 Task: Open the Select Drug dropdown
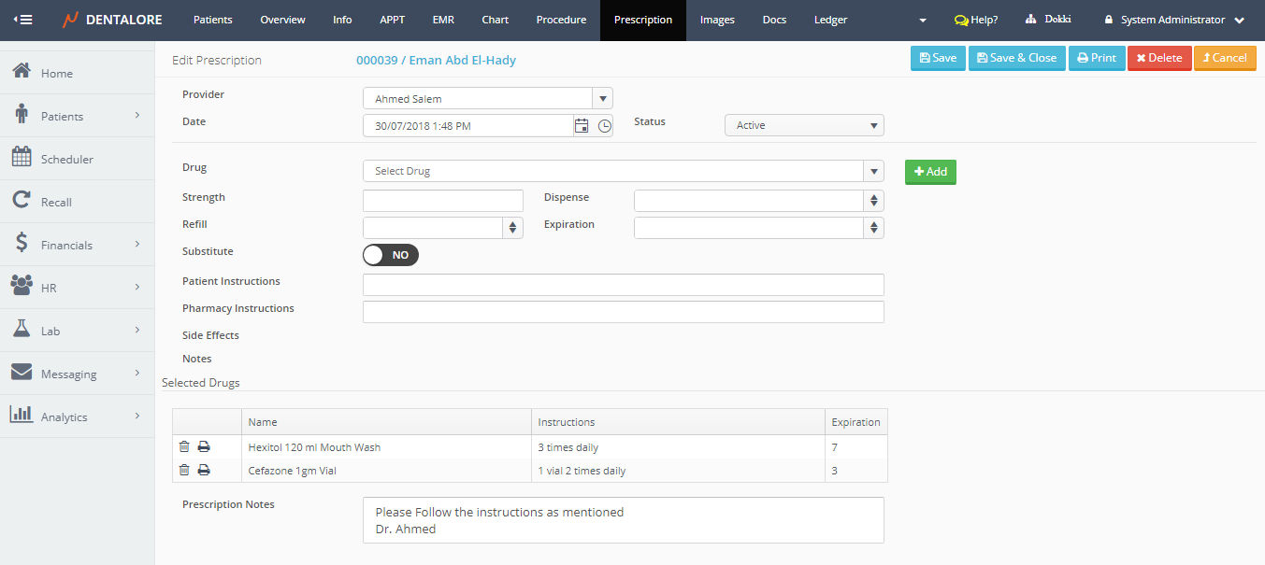tap(622, 171)
